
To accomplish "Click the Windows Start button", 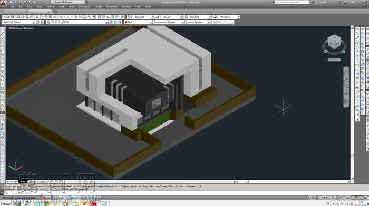I will 6,203.
